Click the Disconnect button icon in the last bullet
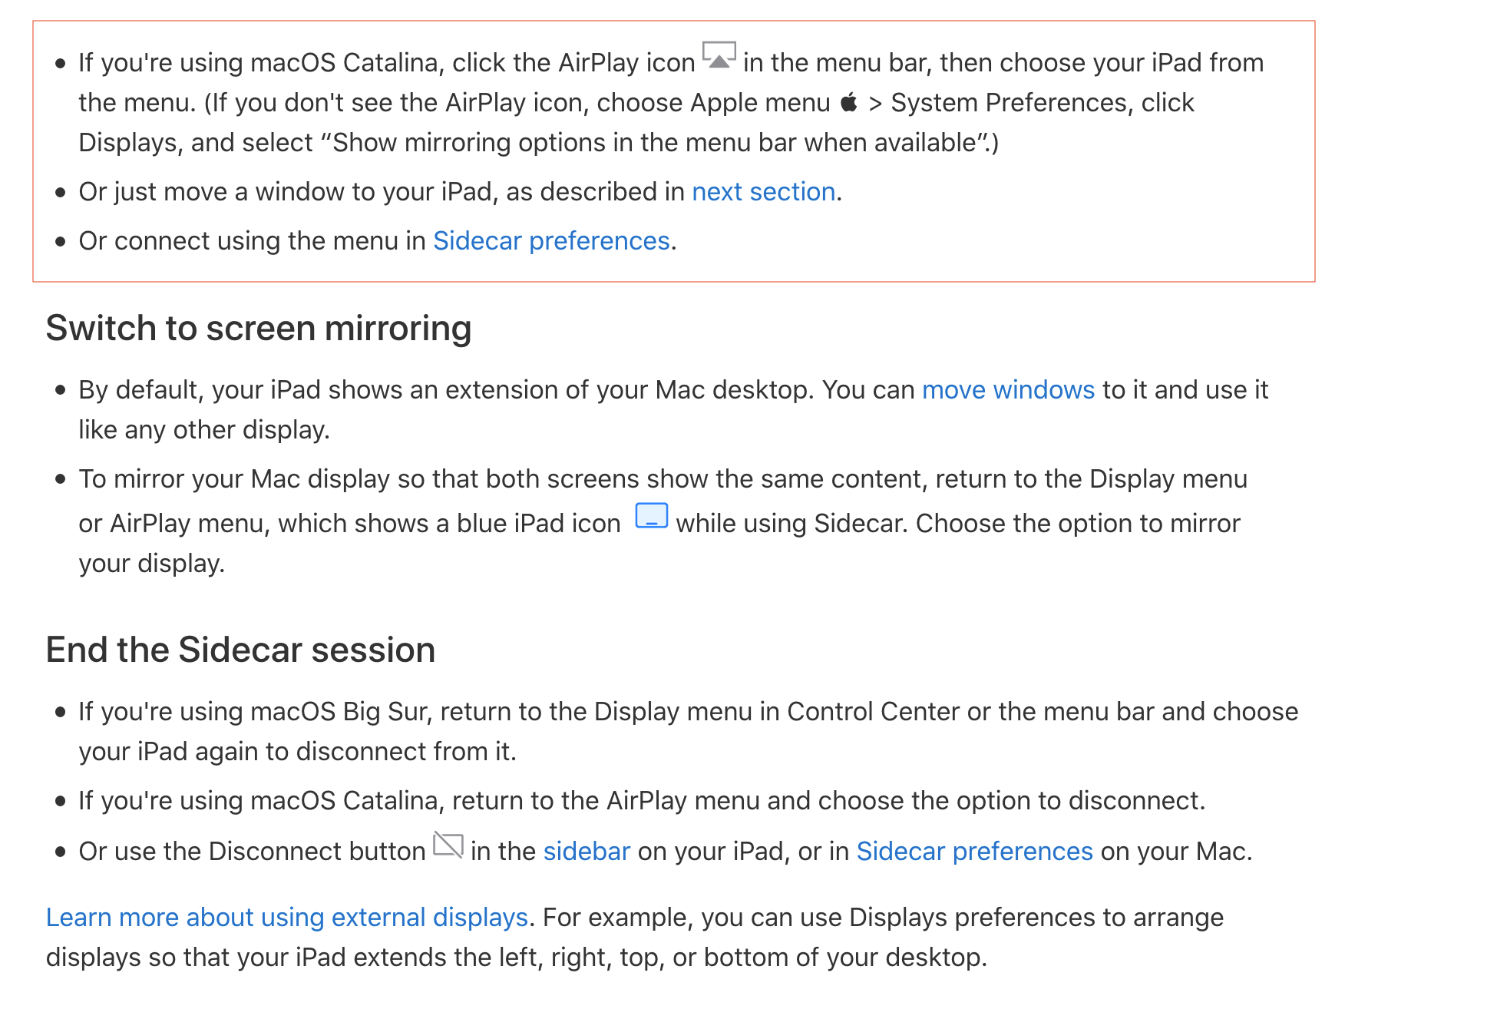Image resolution: width=1497 pixels, height=1029 pixels. point(448,845)
